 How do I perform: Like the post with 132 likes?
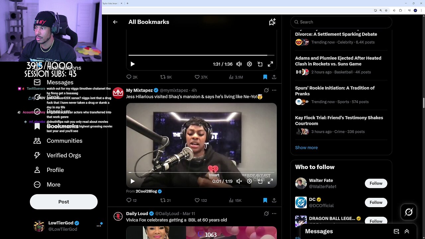[x=201, y=200]
